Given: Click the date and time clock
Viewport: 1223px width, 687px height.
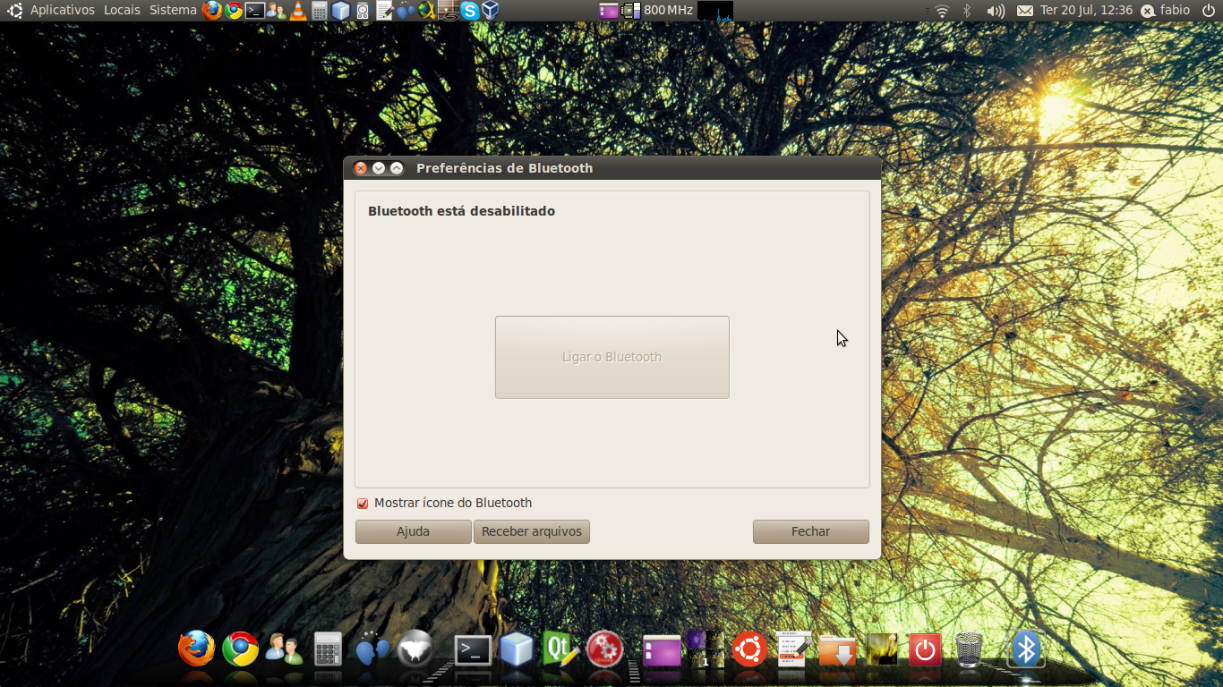Looking at the screenshot, I should point(1086,11).
